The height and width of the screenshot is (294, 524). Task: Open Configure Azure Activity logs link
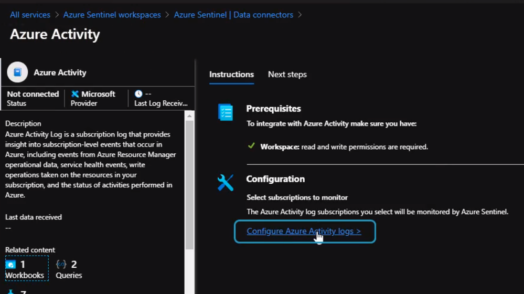[x=304, y=231]
